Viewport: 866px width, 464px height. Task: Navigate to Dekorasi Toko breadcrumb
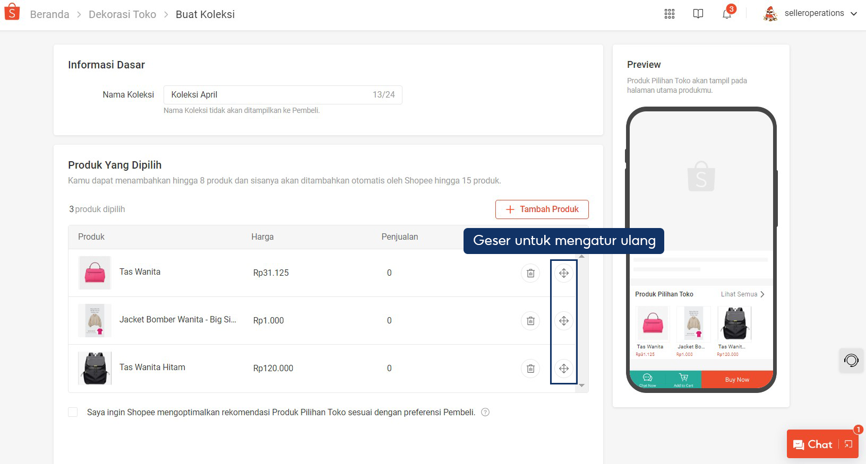(x=122, y=14)
